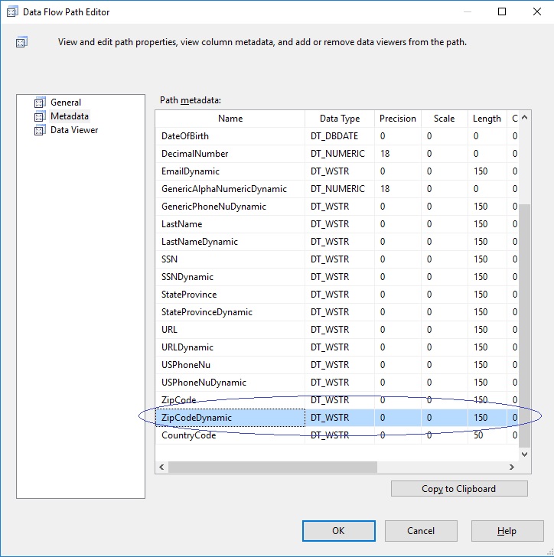This screenshot has height=557, width=554.
Task: Select the EmailDynamic row
Action: pyautogui.click(x=337, y=171)
